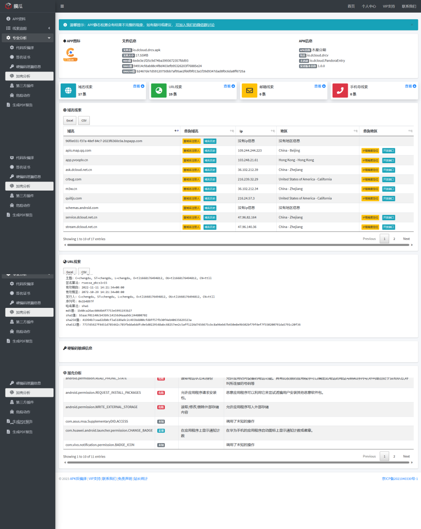
Task: Click the info icon in the alert banner
Action: click(x=65, y=25)
